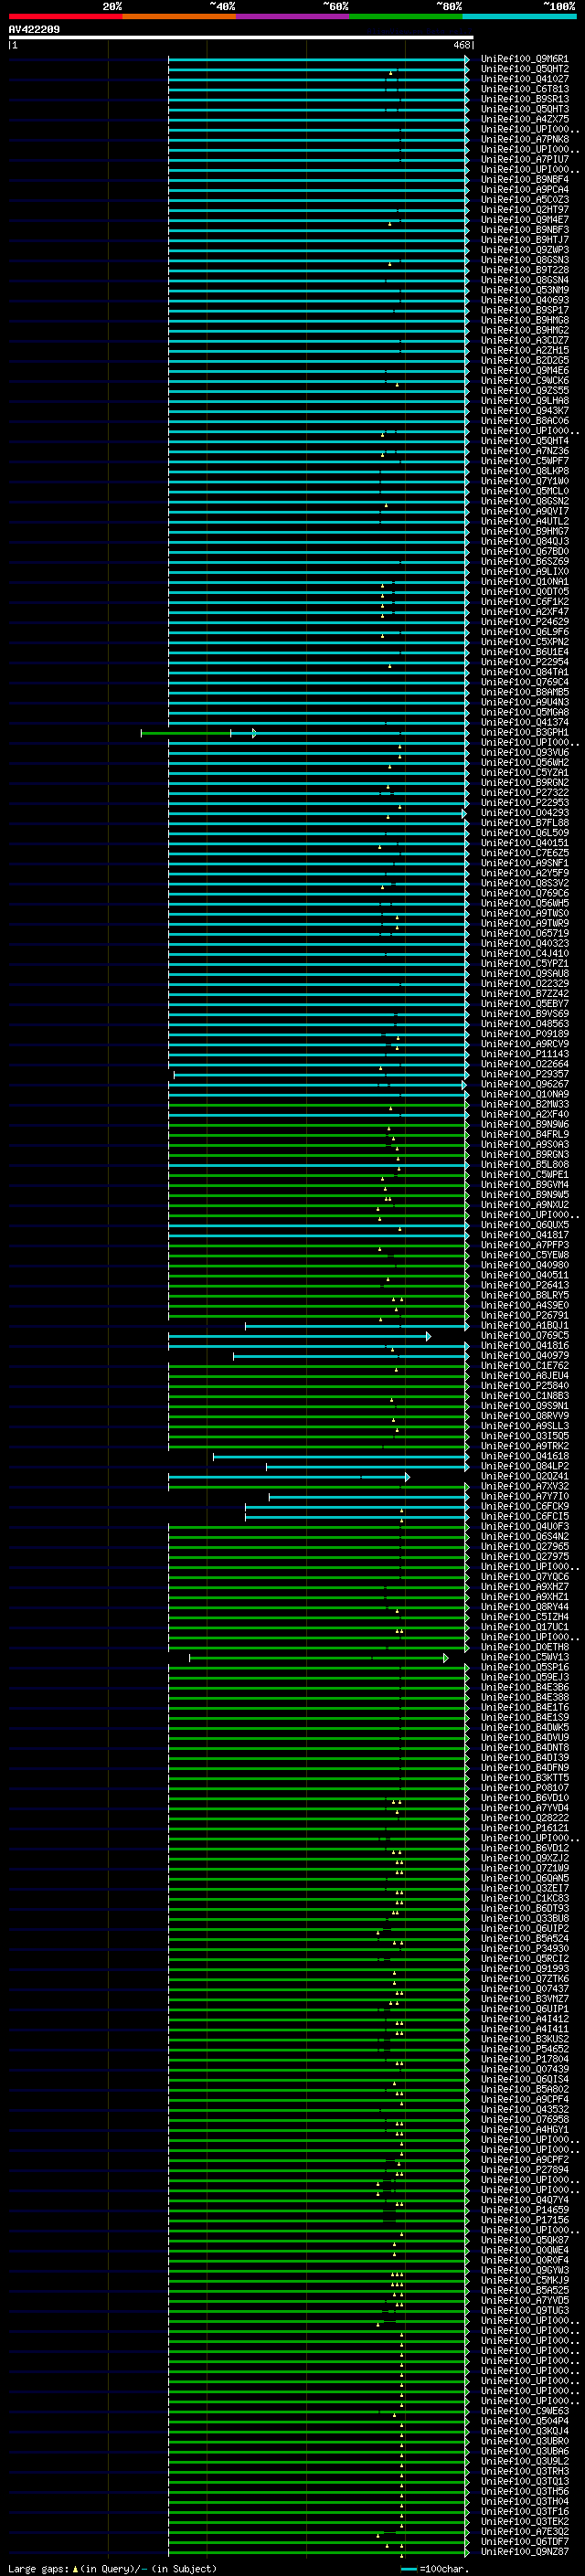This screenshot has height=2576, width=585.
Task: Click the short cyan bar for Q2QZ41
Action: (288, 1476)
